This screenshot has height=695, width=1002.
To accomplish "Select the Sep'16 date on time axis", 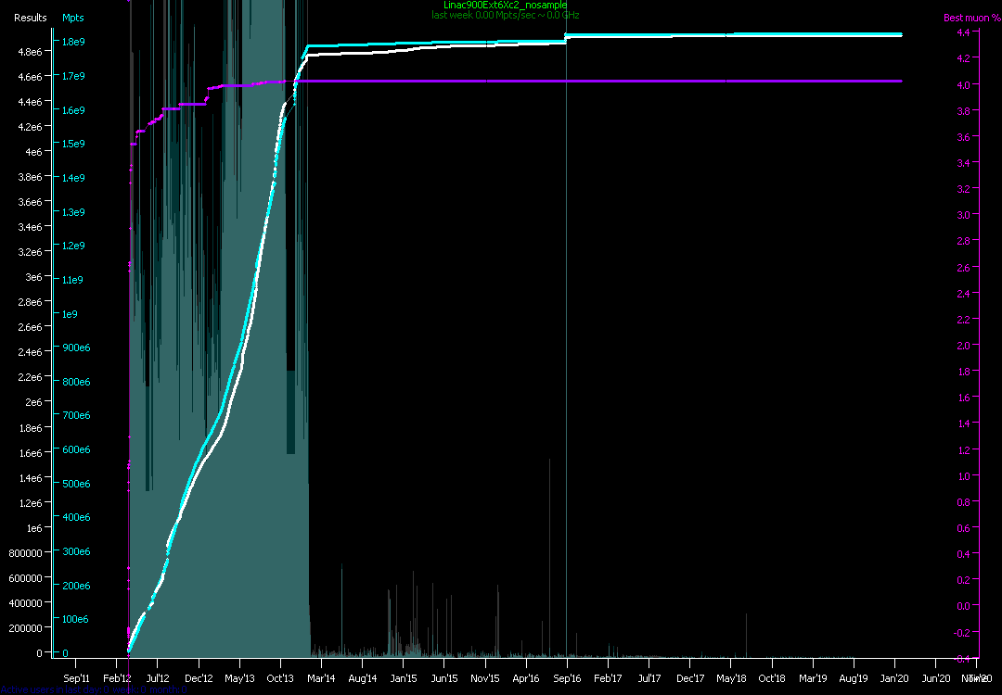I will [x=567, y=678].
